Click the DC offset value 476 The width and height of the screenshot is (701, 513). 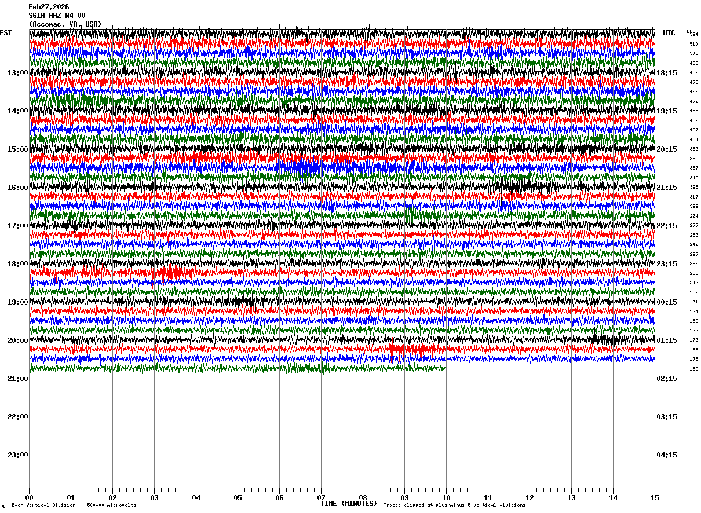click(694, 101)
